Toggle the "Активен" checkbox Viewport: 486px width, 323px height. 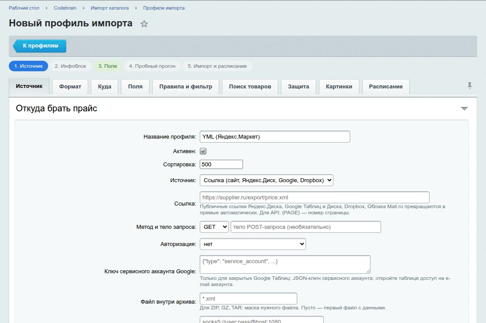click(203, 151)
